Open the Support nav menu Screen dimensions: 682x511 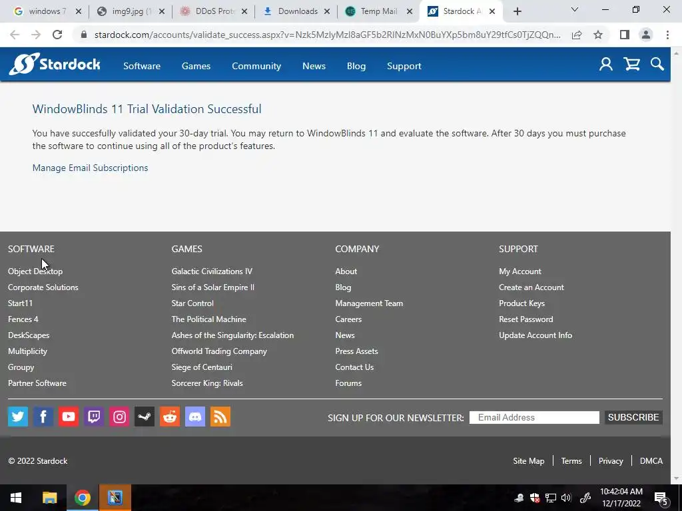click(404, 66)
